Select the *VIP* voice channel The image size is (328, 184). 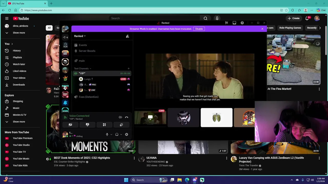[x=102, y=73]
